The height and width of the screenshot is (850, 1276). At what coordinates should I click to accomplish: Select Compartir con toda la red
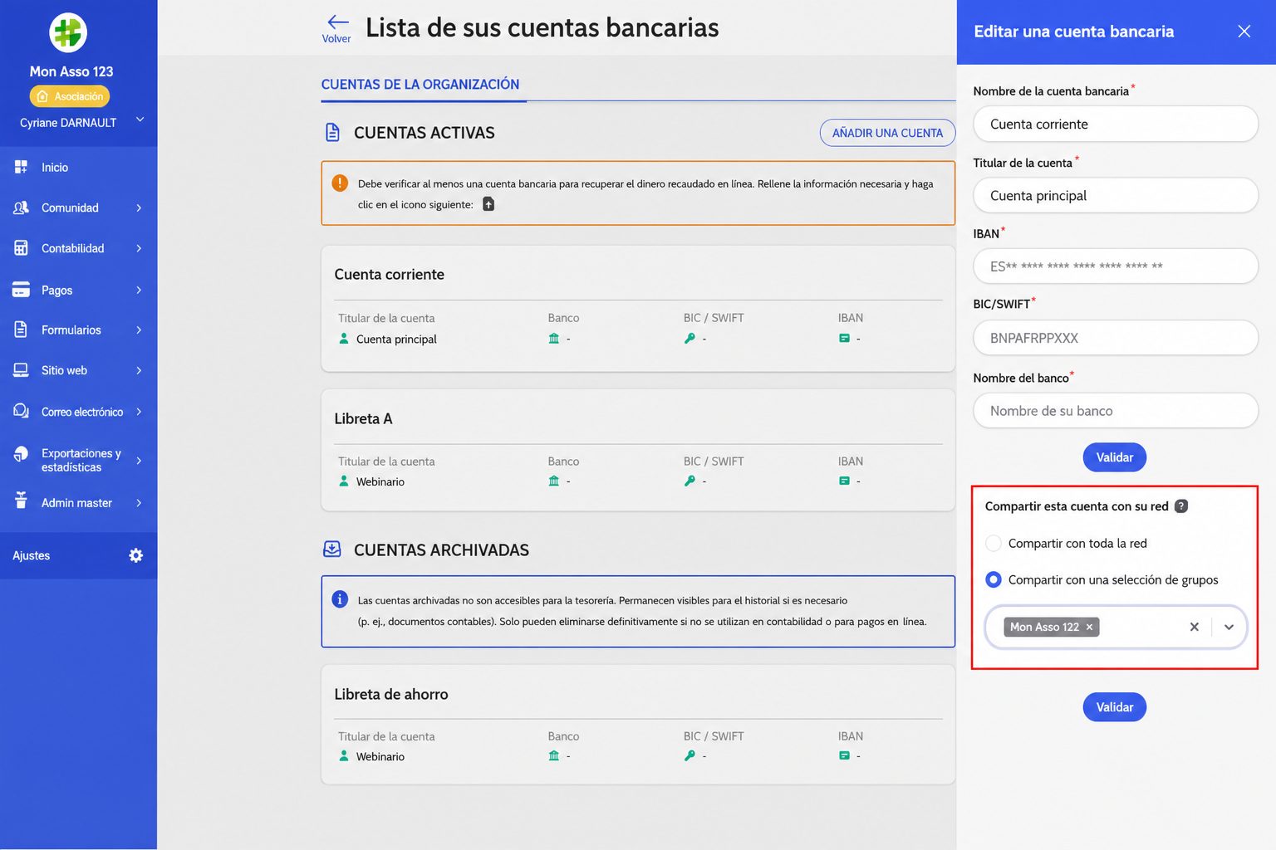994,543
